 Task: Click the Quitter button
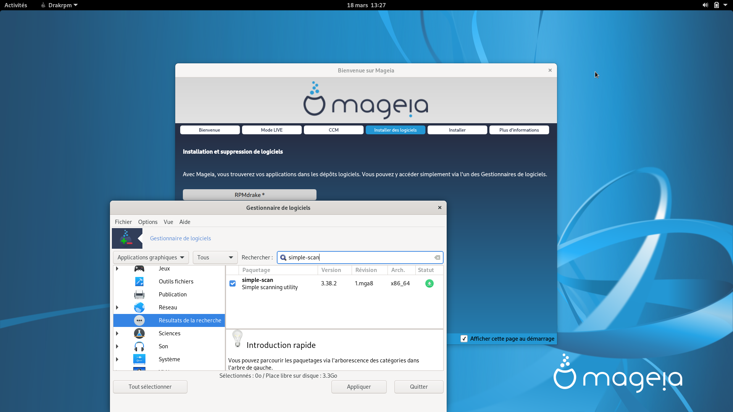(x=419, y=387)
